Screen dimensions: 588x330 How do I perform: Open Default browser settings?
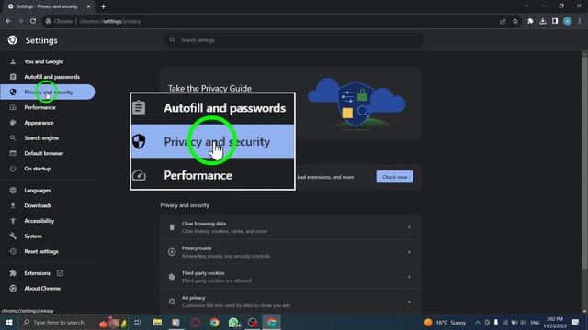(43, 153)
